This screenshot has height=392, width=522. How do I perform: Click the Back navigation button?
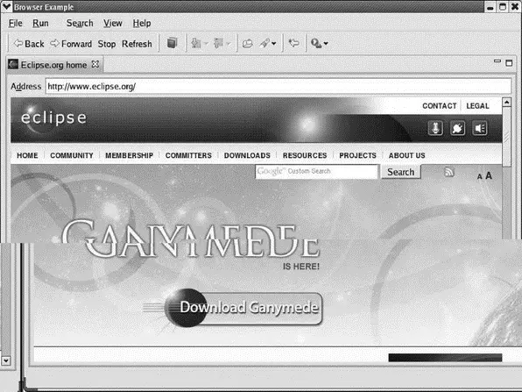pyautogui.click(x=29, y=44)
